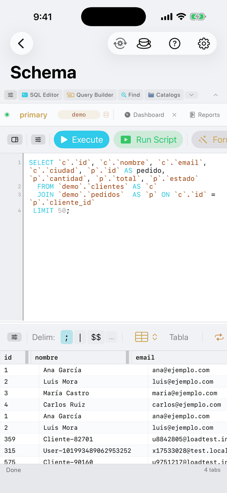Viewport: 227px width, 493px height.
Task: Switch to the Reports tab
Action: (x=205, y=115)
